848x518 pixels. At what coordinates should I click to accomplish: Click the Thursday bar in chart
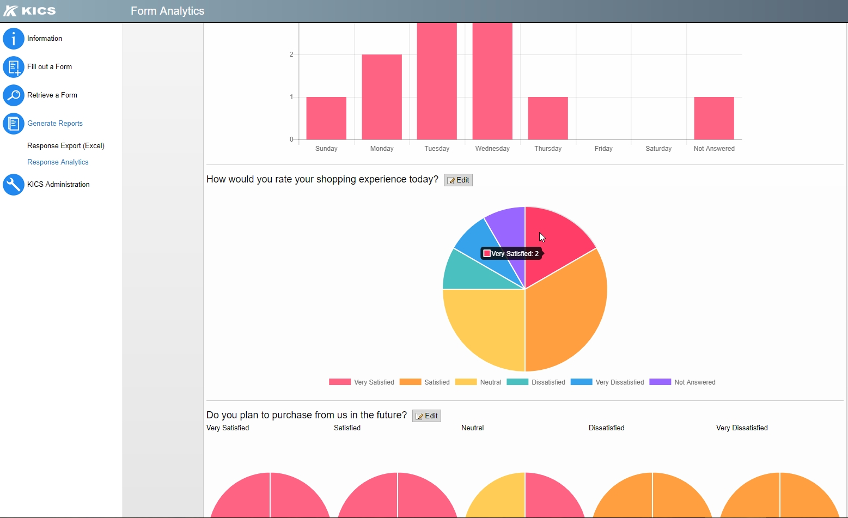[x=548, y=118]
